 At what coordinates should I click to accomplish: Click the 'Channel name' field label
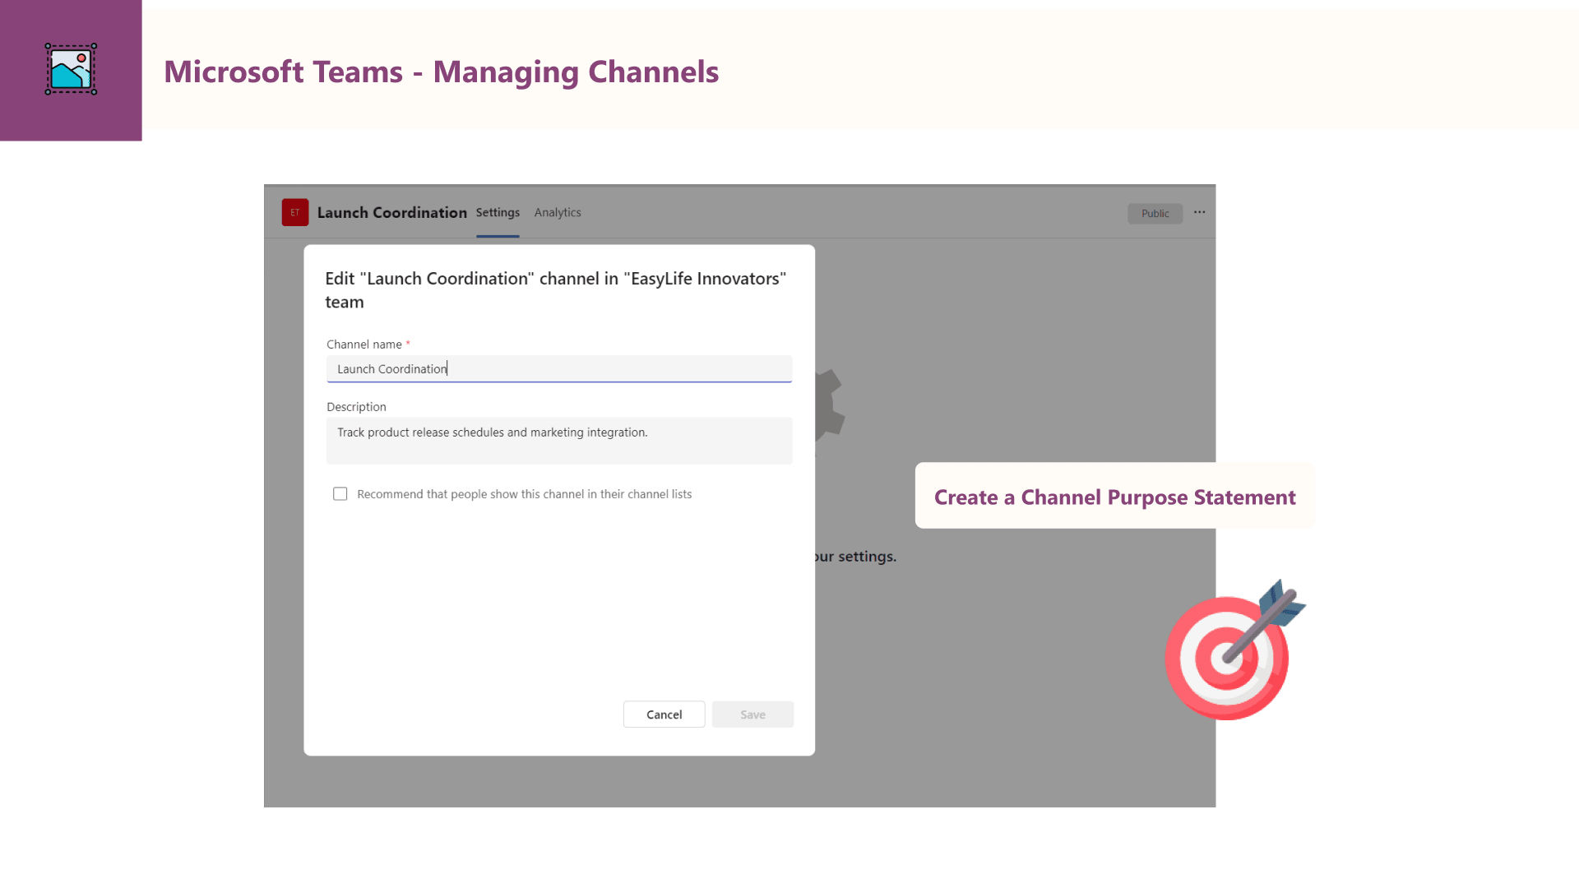point(363,344)
